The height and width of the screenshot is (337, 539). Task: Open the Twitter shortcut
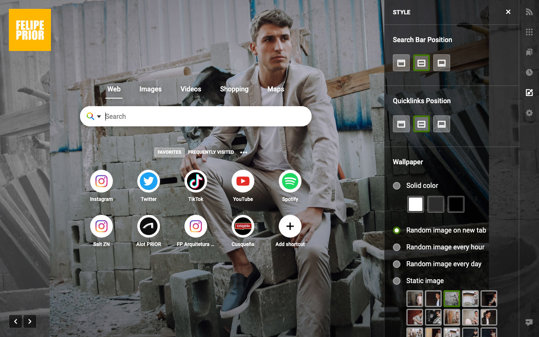click(x=149, y=181)
